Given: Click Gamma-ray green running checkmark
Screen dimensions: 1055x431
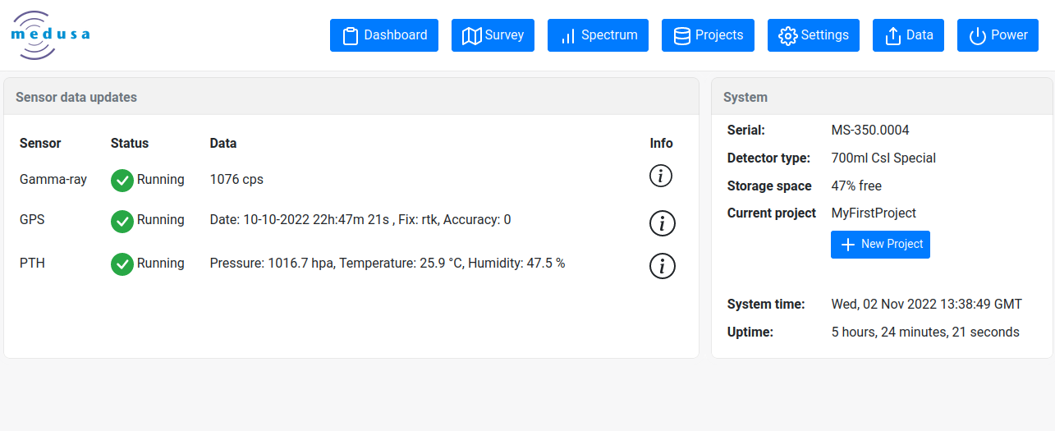Looking at the screenshot, I should click(x=122, y=180).
